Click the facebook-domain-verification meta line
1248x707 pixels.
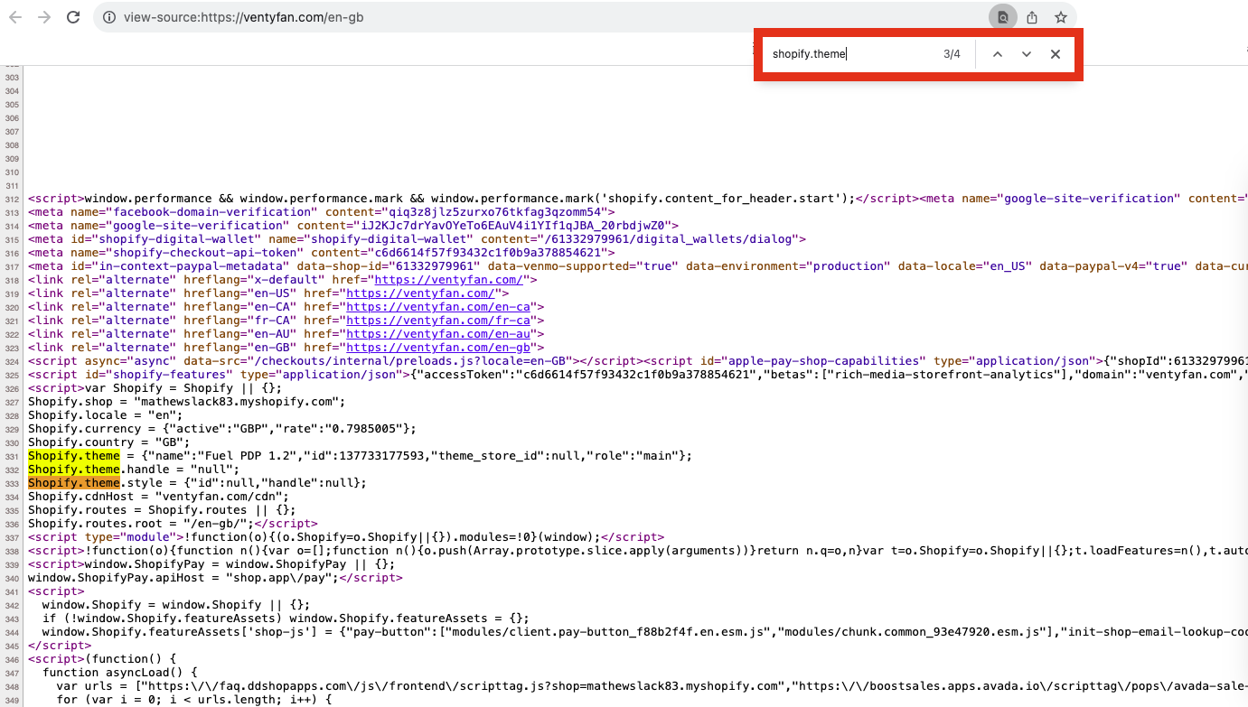[x=322, y=212]
